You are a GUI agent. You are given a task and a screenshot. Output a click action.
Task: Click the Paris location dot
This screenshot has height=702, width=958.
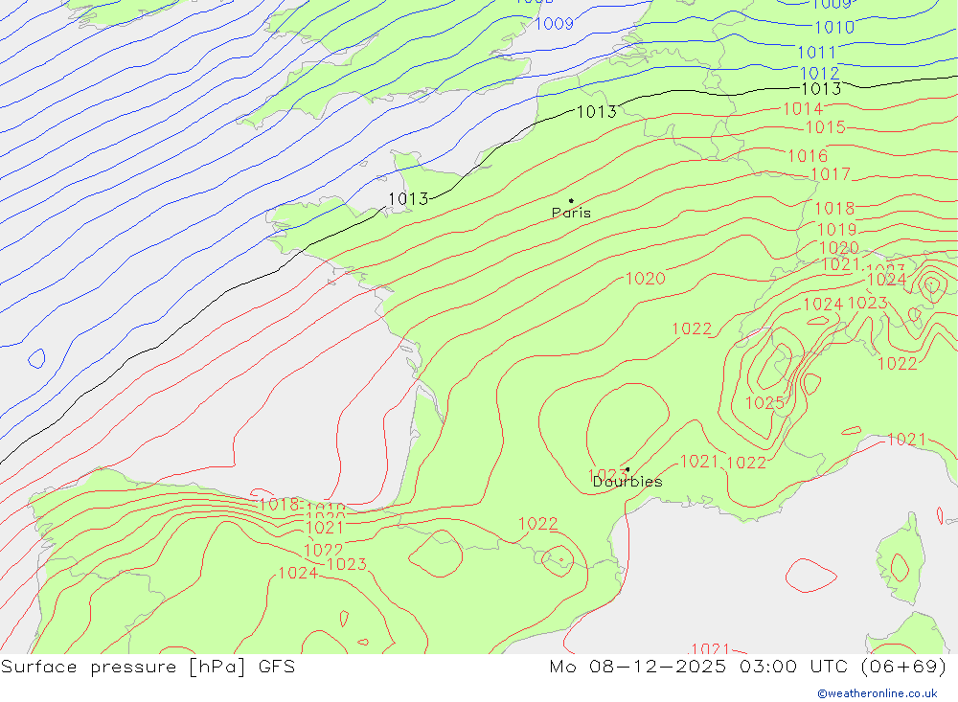coord(571,200)
